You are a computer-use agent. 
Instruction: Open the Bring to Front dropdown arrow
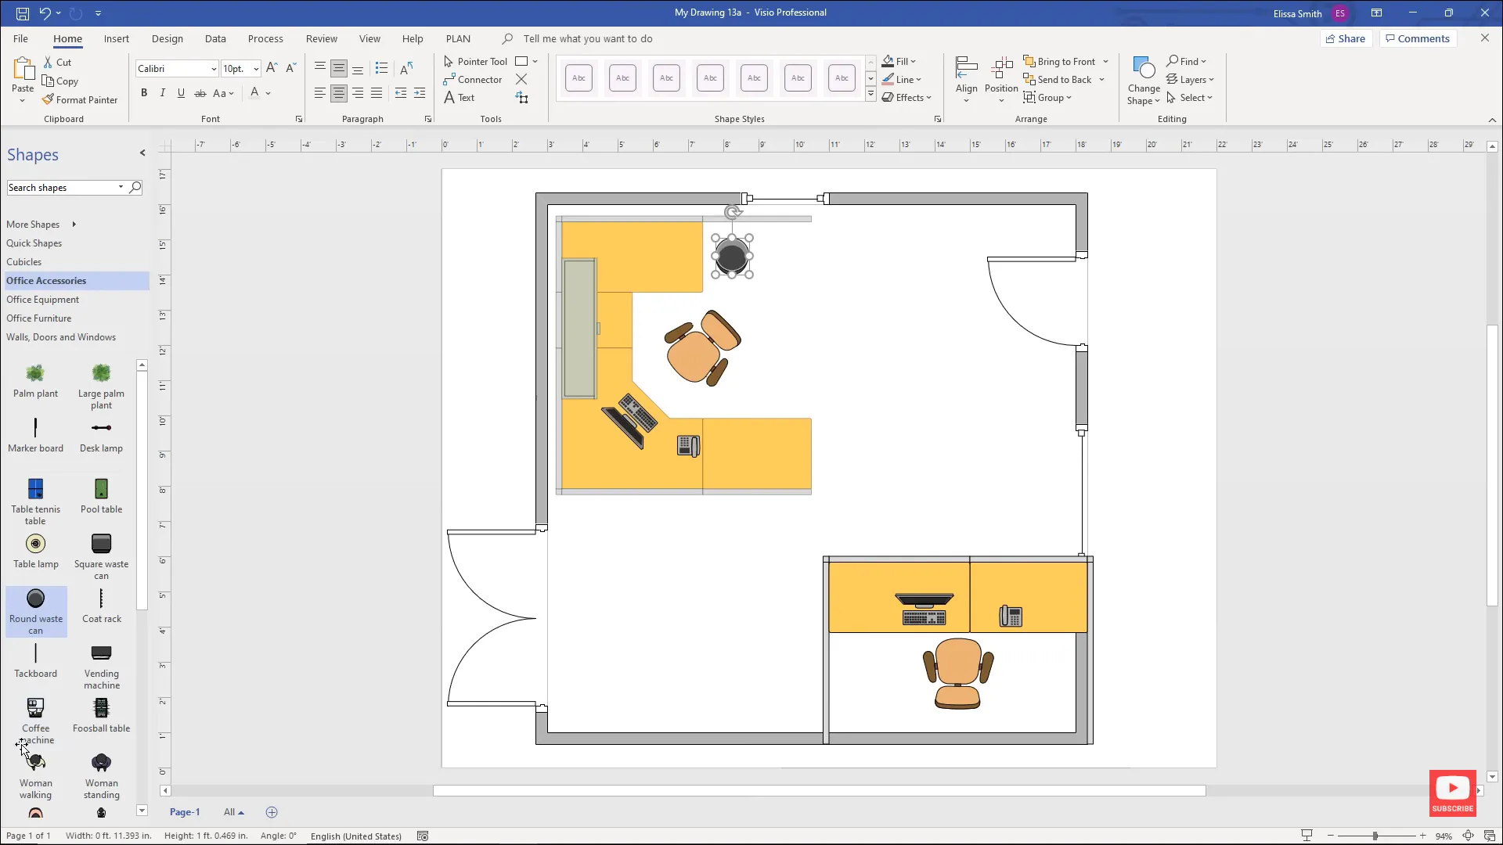[x=1105, y=61]
